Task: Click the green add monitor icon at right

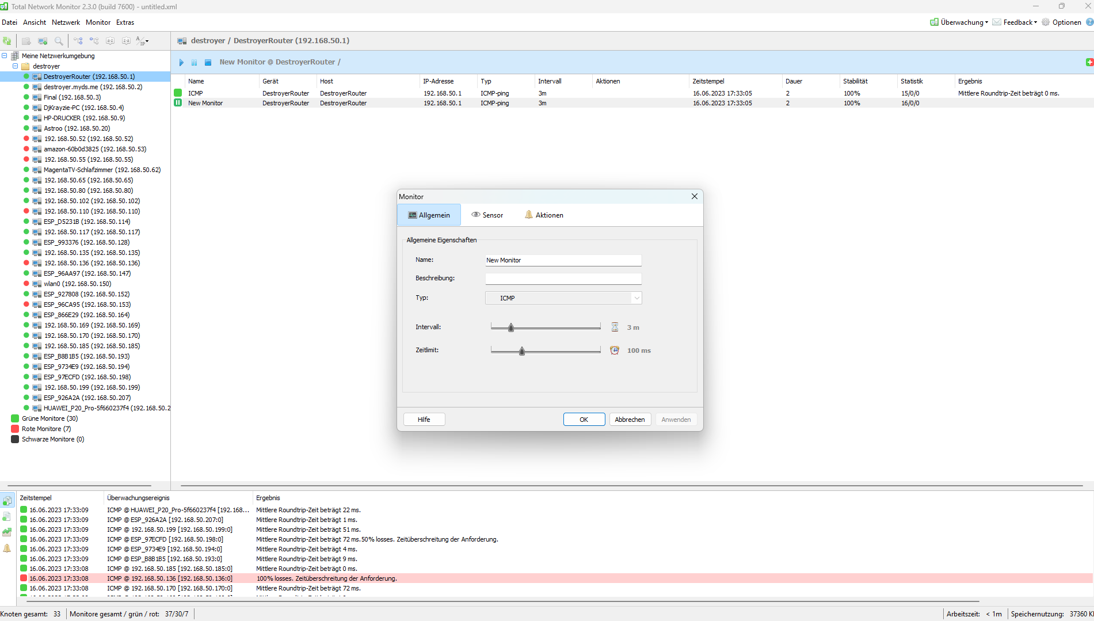Action: pos(1089,62)
